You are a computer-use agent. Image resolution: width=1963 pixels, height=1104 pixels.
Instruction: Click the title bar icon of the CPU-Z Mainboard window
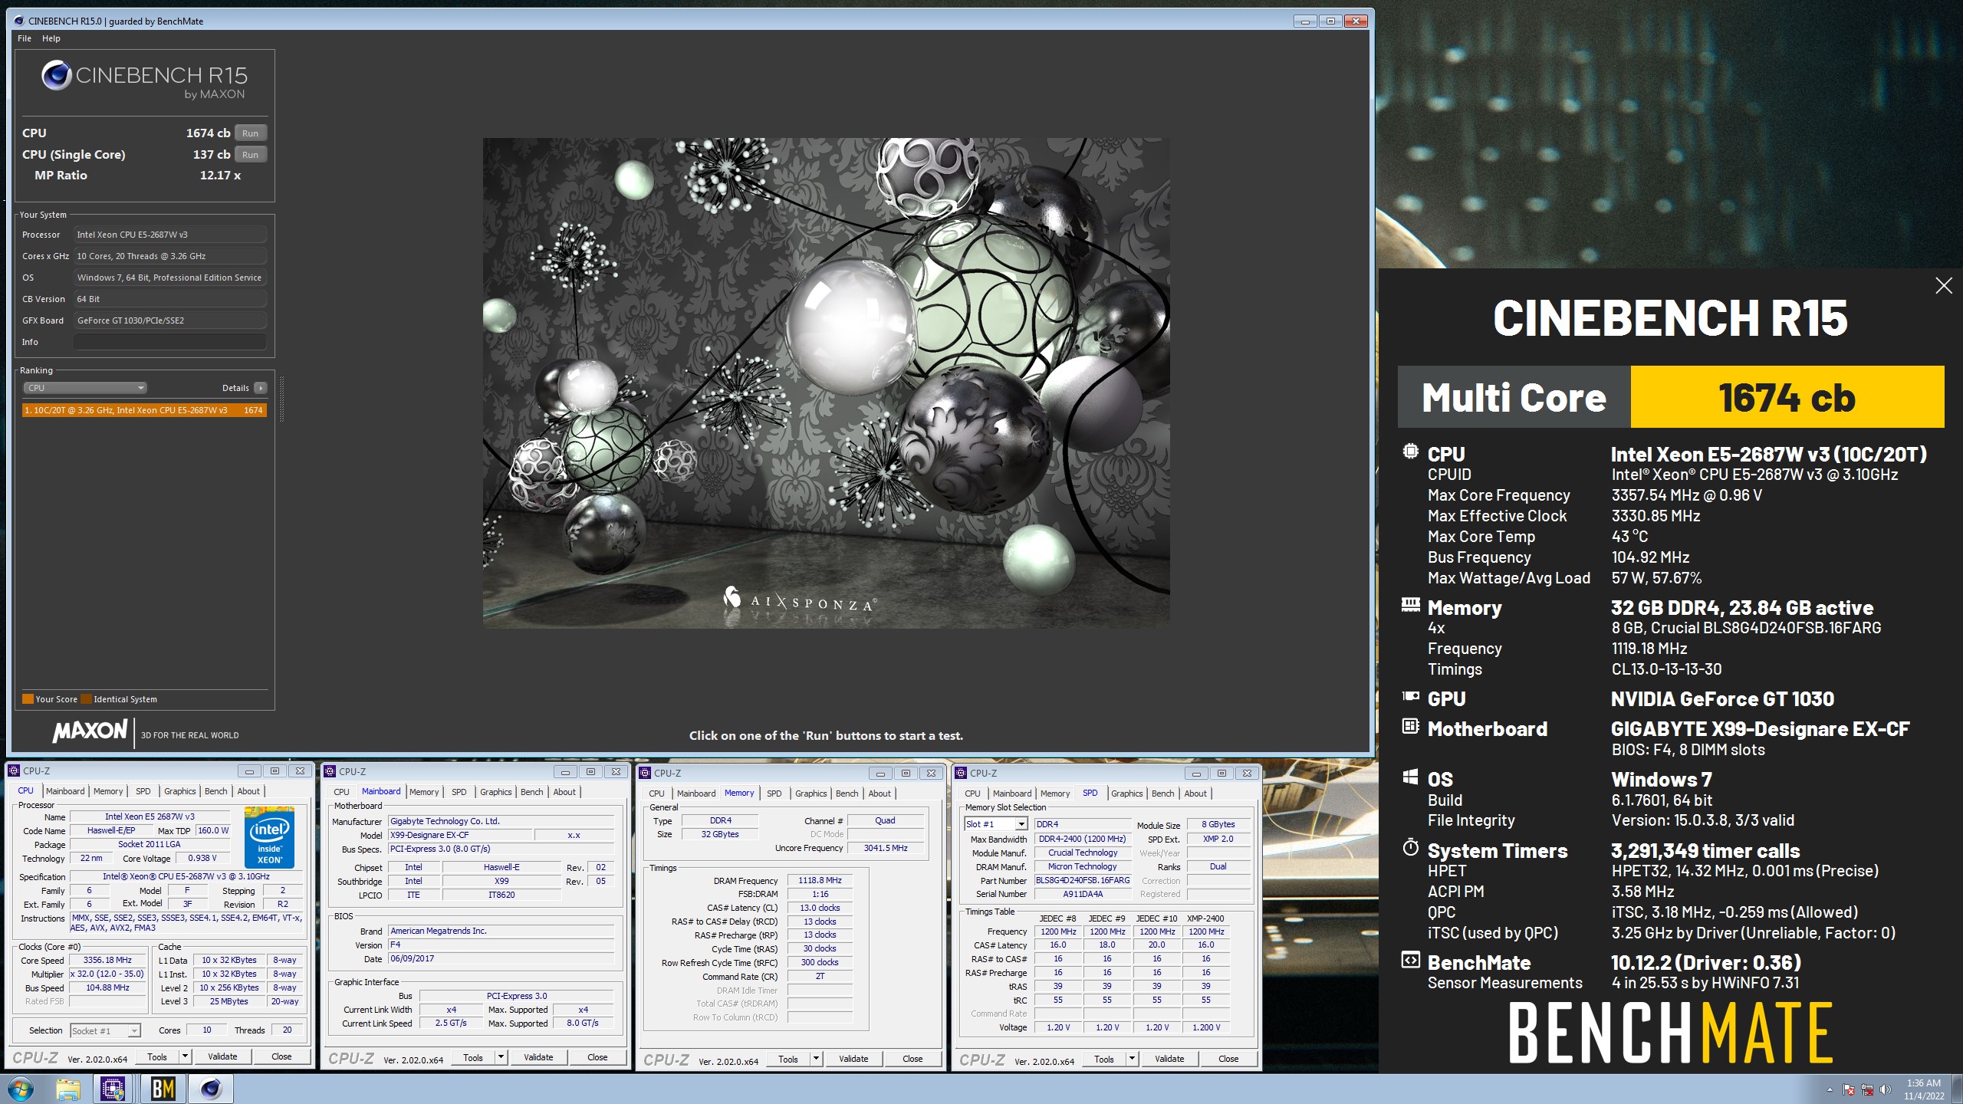pos(330,771)
